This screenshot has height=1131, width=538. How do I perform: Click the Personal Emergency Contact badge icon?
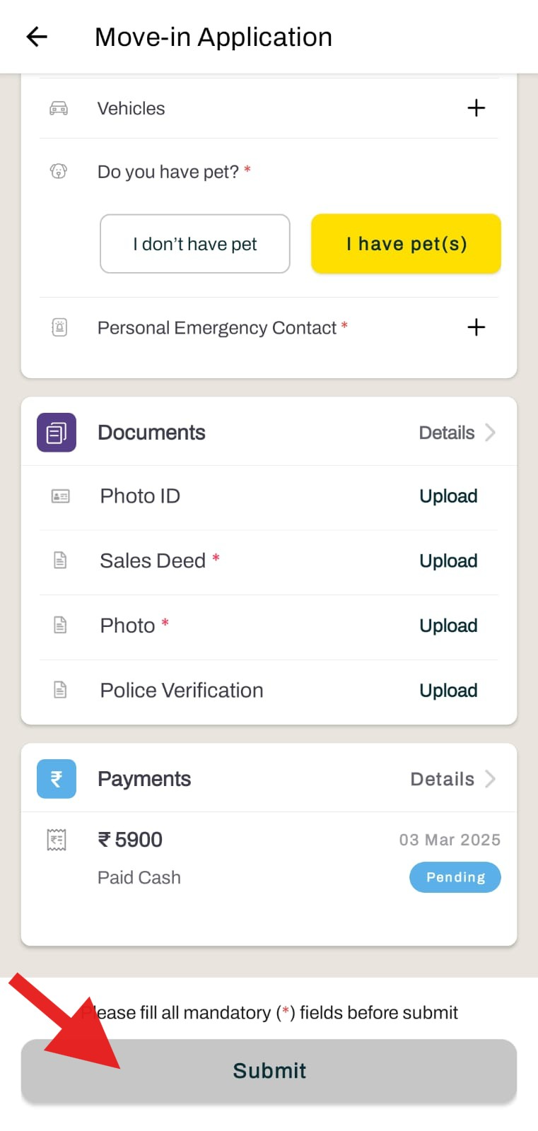(x=59, y=327)
